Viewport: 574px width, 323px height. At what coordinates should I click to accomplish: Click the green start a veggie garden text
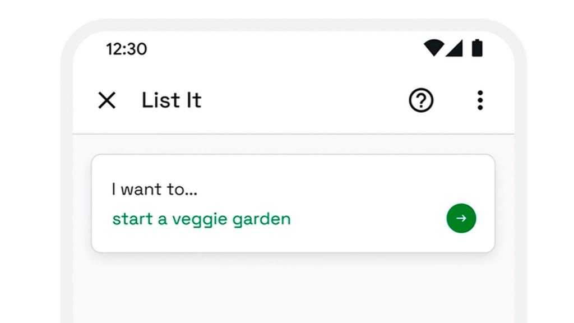(x=201, y=219)
